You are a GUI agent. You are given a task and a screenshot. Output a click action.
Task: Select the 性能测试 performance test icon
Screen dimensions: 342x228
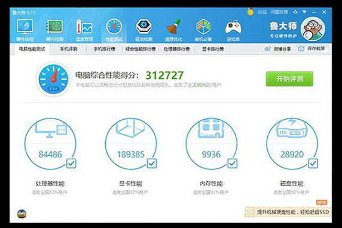[x=114, y=30]
